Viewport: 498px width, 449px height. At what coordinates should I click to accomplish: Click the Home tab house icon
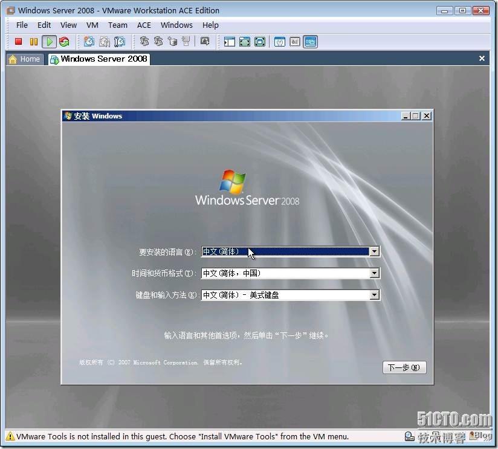[13, 59]
